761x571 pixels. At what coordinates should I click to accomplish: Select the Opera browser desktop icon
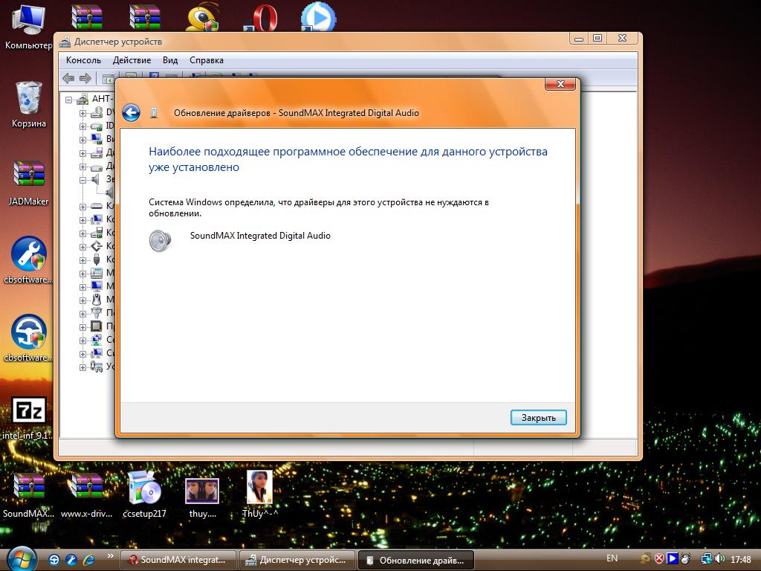[262, 18]
